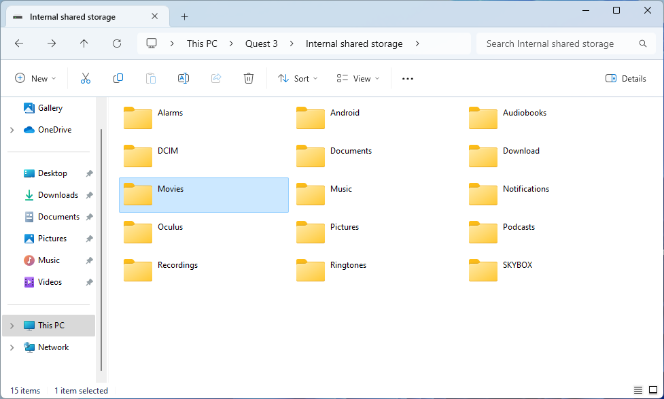Open the View dropdown menu
Viewport: 664px width, 399px height.
pyautogui.click(x=358, y=79)
